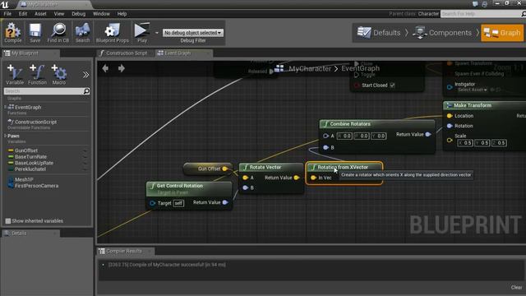
Task: Edit Scale X value field
Action: [465, 142]
